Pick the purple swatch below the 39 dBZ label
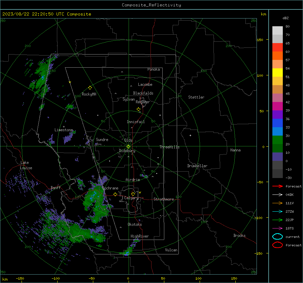 [x=277, y=115]
